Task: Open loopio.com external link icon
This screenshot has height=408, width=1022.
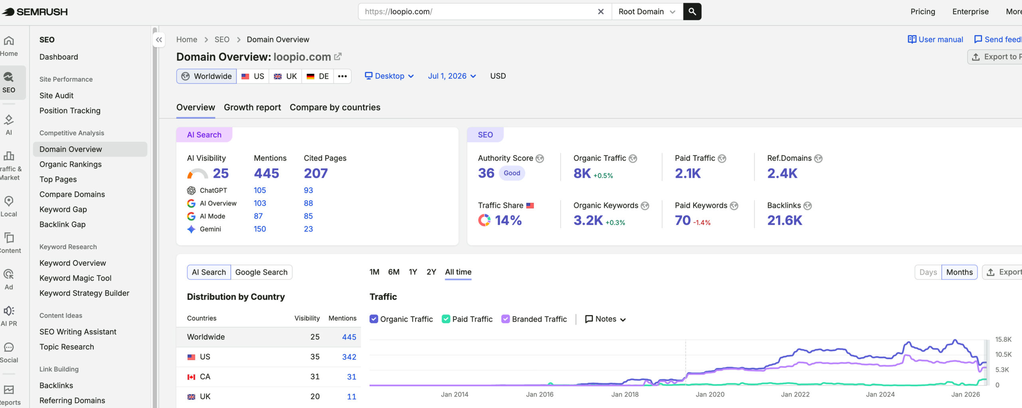Action: [x=338, y=57]
